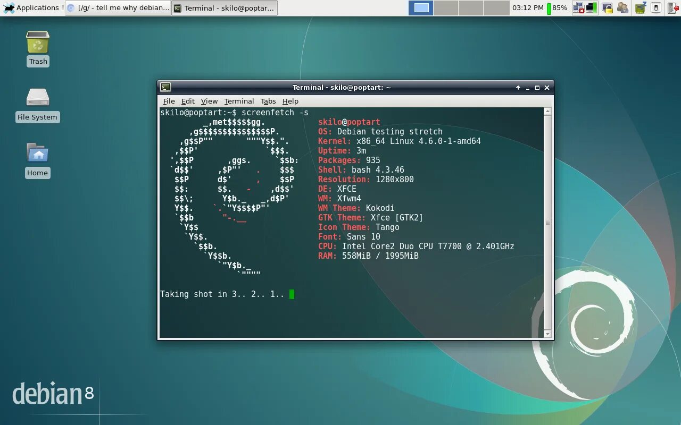Click the terminal scrollbar down arrow
This screenshot has height=425, width=681.
[547, 334]
